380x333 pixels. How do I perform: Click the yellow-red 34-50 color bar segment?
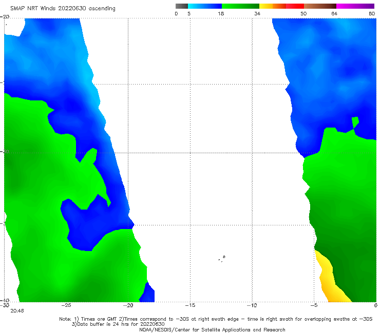281,6
